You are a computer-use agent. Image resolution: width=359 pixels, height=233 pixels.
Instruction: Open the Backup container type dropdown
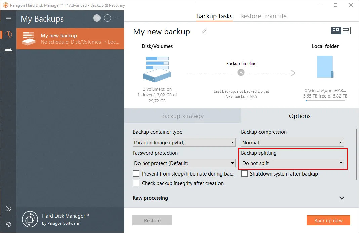coord(184,142)
